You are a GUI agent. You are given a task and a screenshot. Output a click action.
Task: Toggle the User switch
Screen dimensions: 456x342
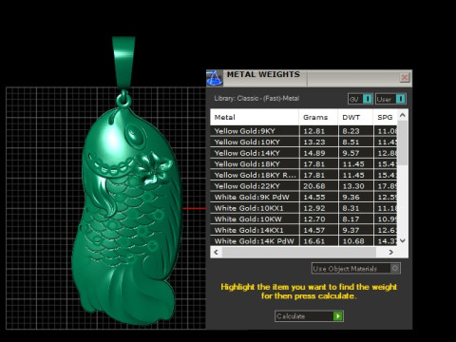click(390, 99)
